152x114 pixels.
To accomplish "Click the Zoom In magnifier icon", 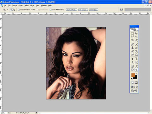I will tap(11, 10).
